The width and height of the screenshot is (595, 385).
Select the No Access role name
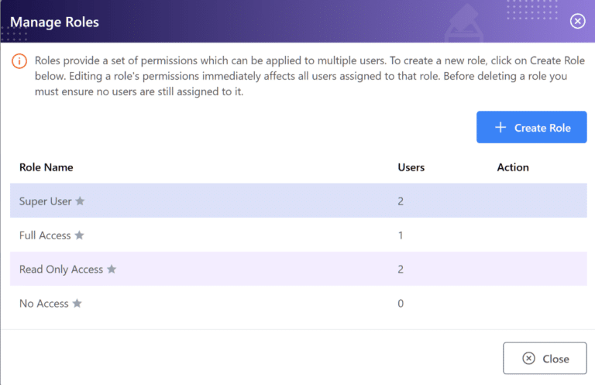[44, 304]
